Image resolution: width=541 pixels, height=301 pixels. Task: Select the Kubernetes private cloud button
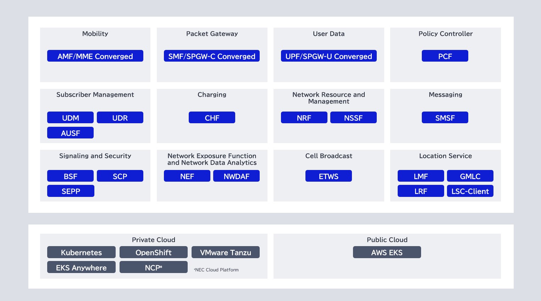81,252
